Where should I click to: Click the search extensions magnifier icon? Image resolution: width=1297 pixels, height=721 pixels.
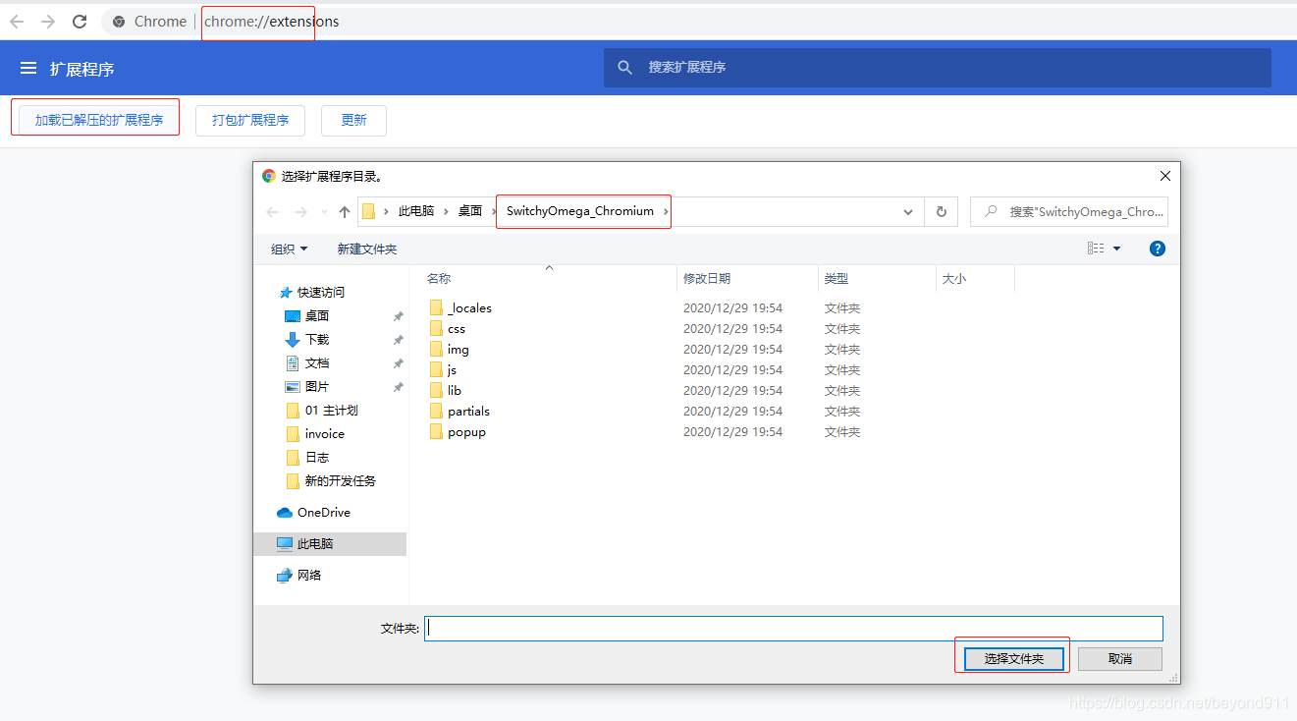tap(624, 68)
